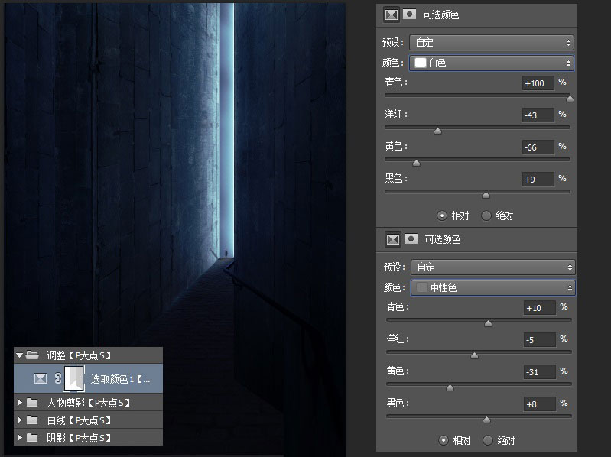Click 青色 value field showing +100

tap(538, 83)
